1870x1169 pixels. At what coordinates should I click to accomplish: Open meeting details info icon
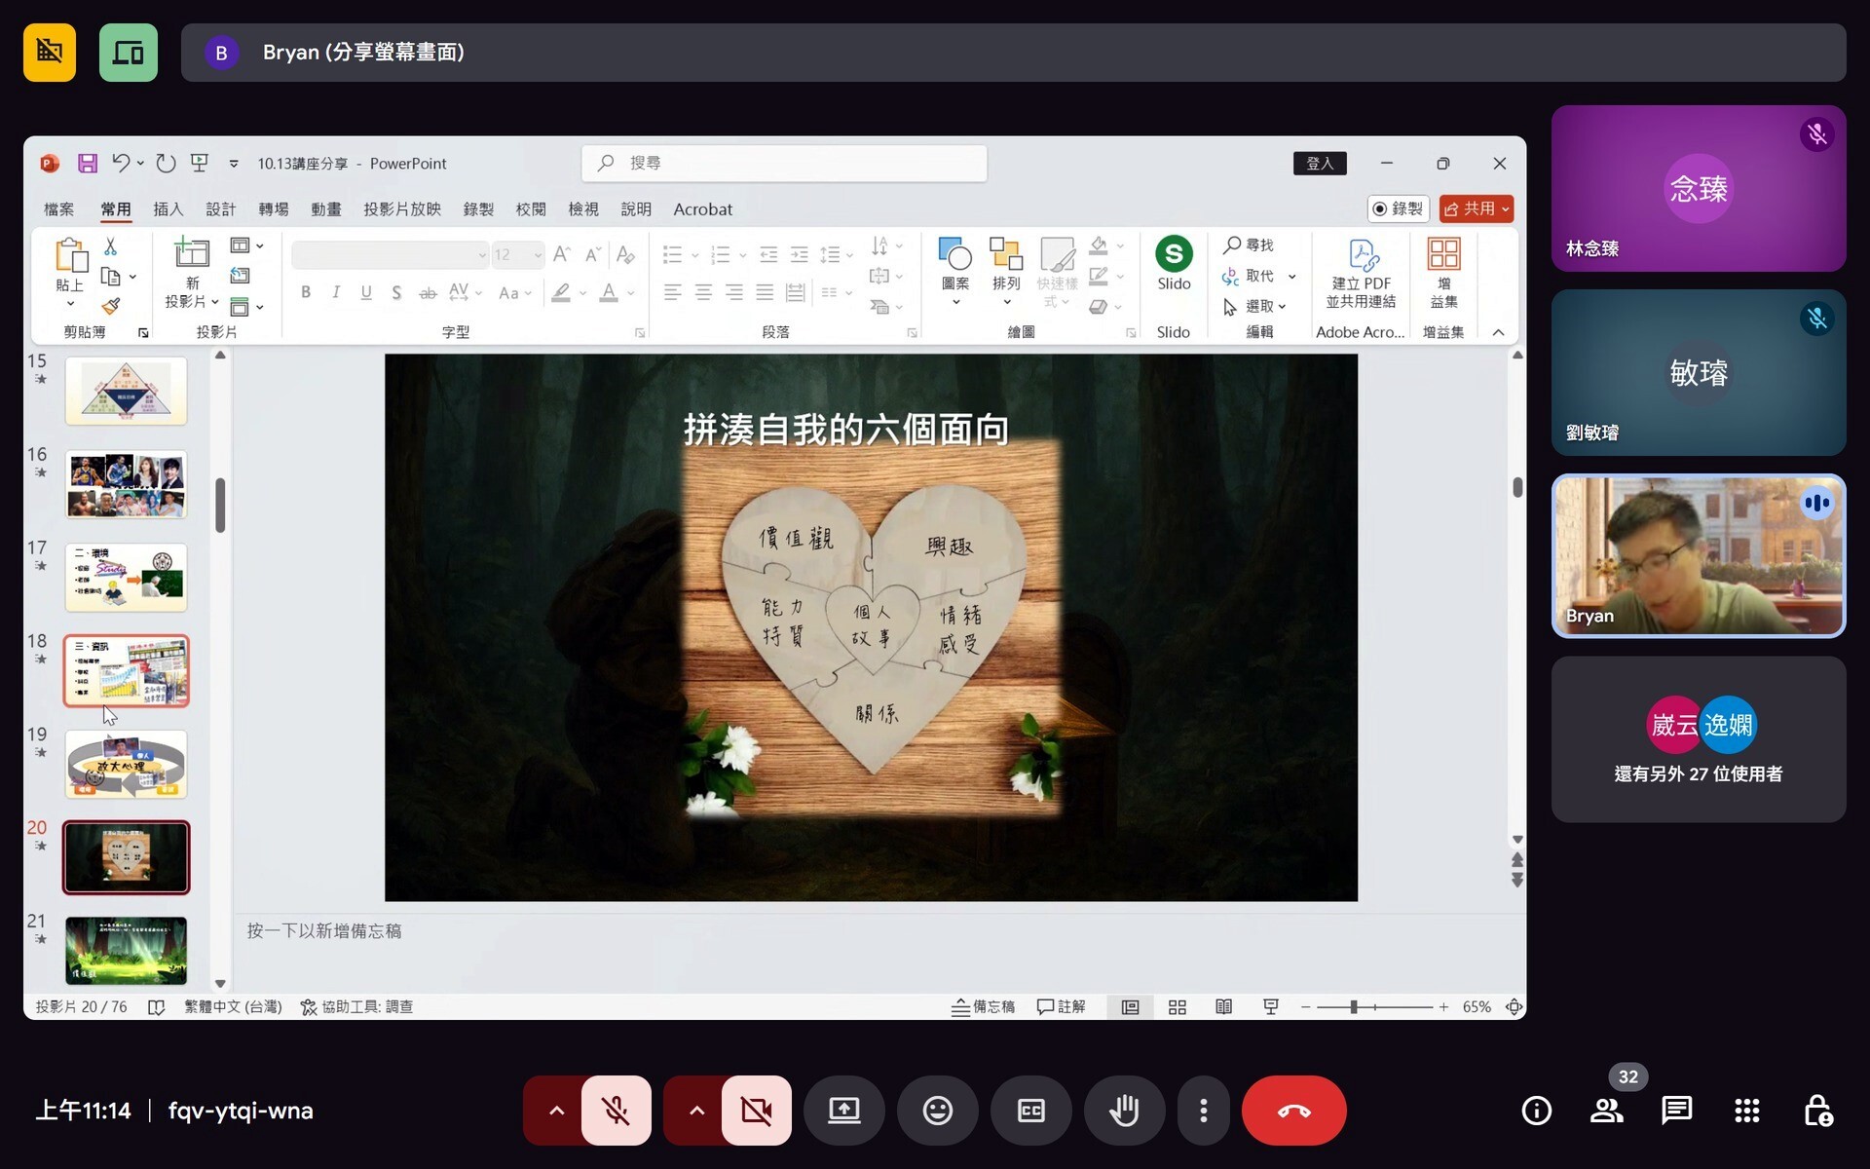(x=1536, y=1111)
